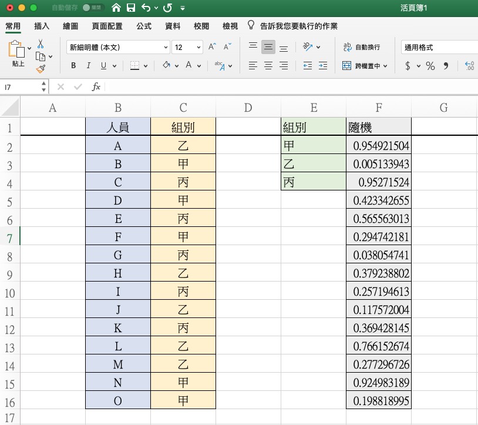Click the Increase Font Size icon
The image size is (478, 425).
click(x=213, y=47)
